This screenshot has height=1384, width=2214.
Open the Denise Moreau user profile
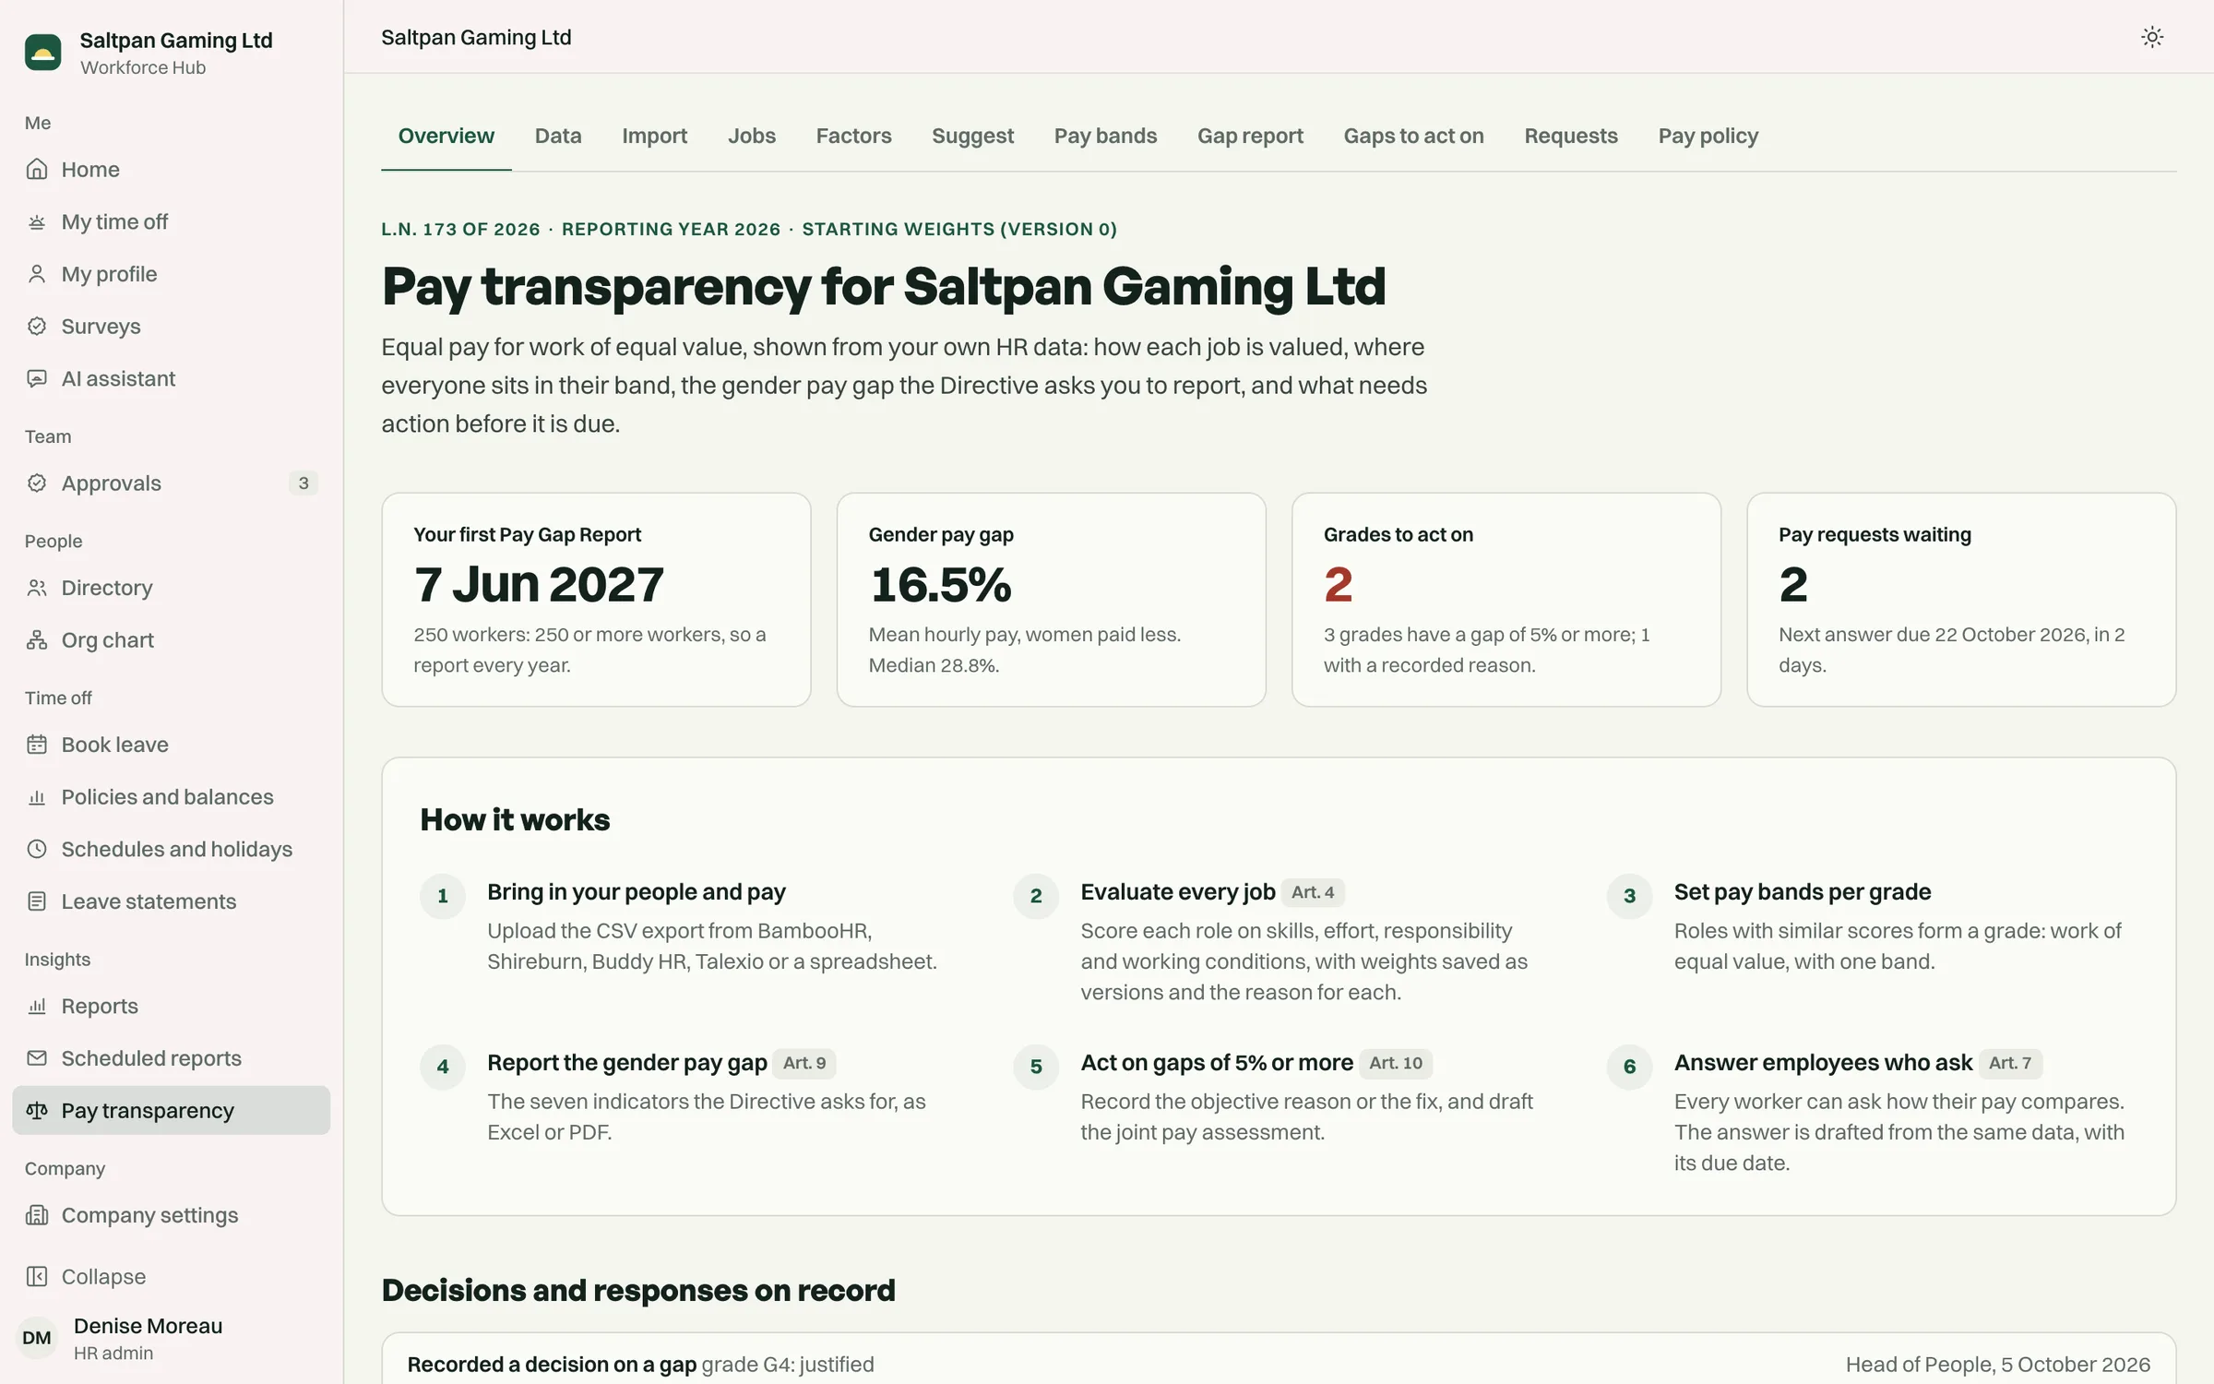[171, 1338]
